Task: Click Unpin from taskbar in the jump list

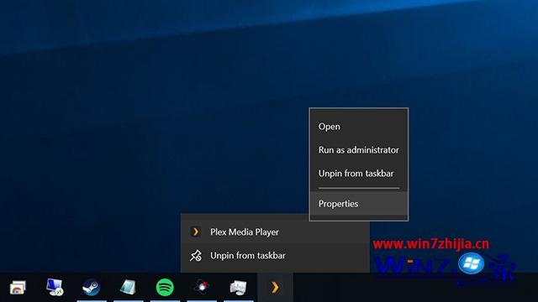Action: 275,256
